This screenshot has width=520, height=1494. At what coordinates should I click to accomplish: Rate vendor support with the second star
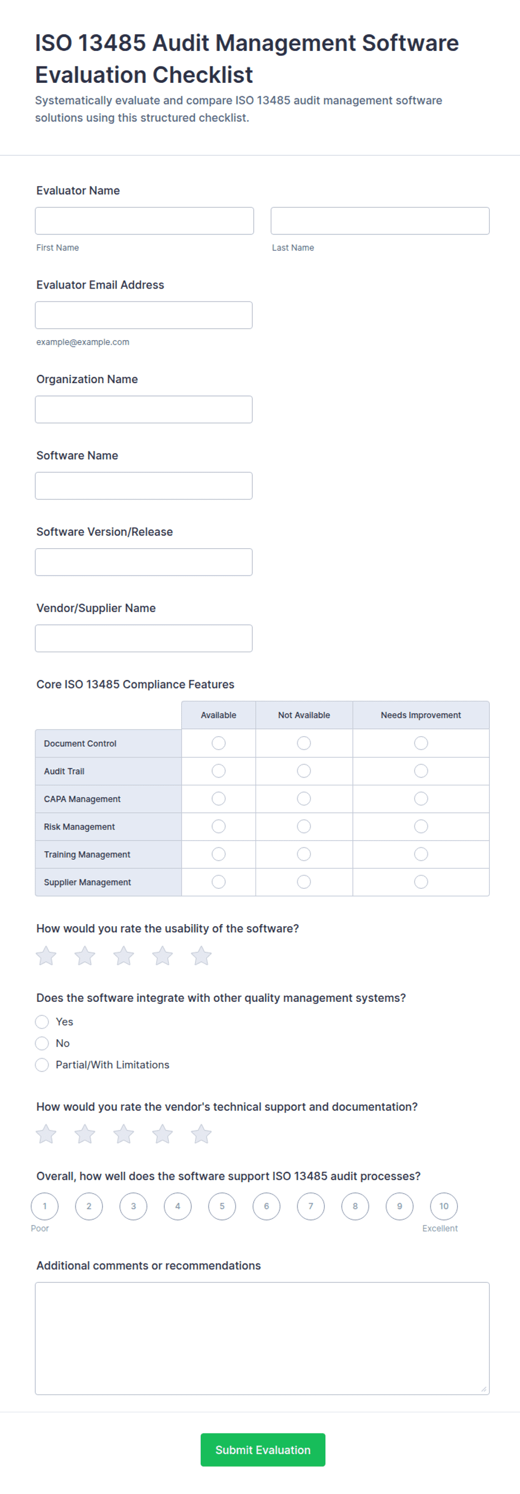(x=84, y=1133)
